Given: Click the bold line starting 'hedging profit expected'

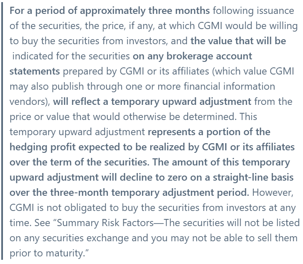Looking at the screenshot, I should pyautogui.click(x=152, y=147).
